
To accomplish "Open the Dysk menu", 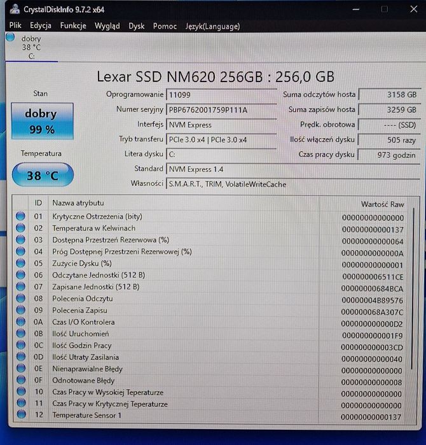I will [x=137, y=26].
